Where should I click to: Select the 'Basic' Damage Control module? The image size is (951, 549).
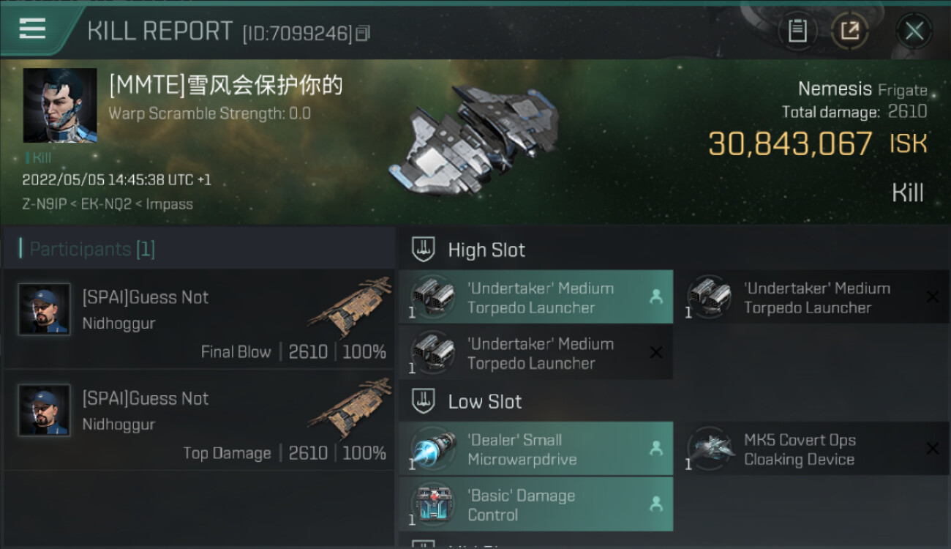click(535, 504)
